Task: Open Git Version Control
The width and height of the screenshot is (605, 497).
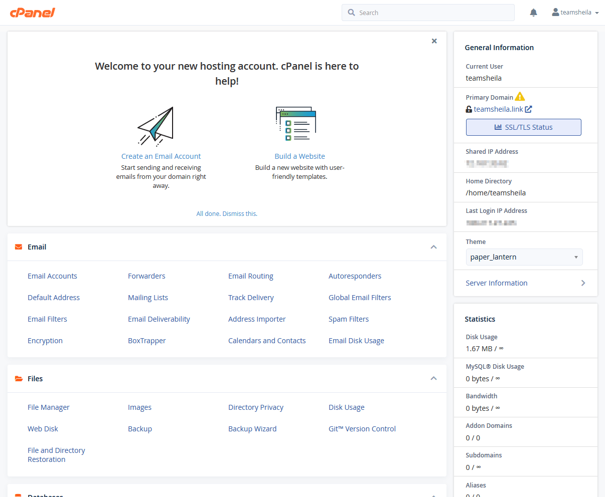Action: click(x=362, y=429)
